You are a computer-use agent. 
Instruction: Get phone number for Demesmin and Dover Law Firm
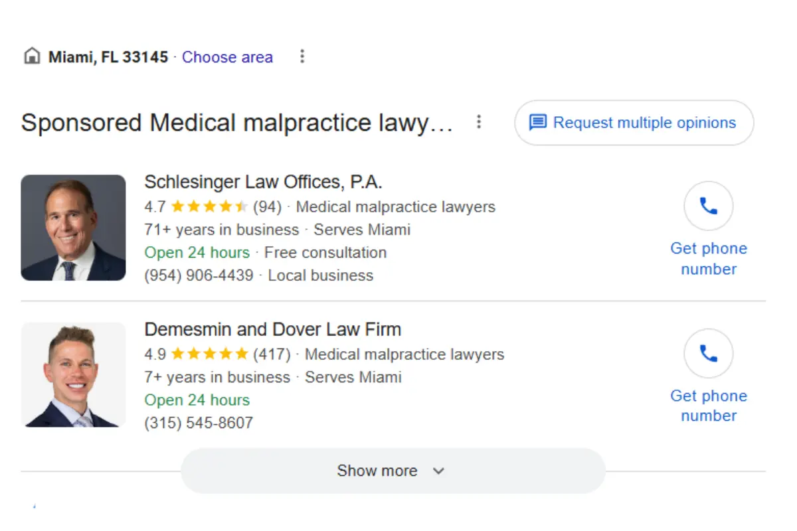pyautogui.click(x=709, y=406)
